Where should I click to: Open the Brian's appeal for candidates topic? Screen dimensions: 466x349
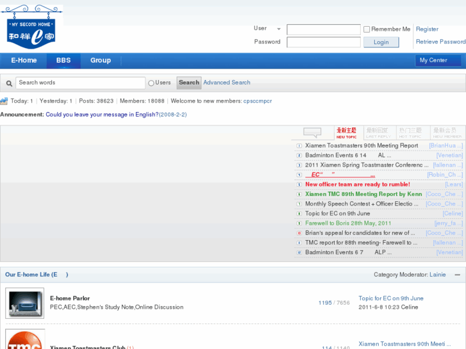tap(360, 233)
